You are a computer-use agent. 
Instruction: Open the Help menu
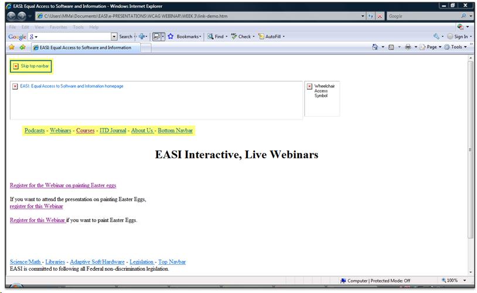tap(94, 27)
